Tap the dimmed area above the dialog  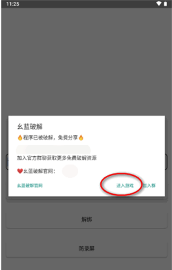pyautogui.click(x=86, y=62)
